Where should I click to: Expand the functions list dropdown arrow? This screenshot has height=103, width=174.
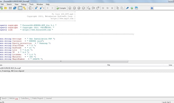(44, 8)
